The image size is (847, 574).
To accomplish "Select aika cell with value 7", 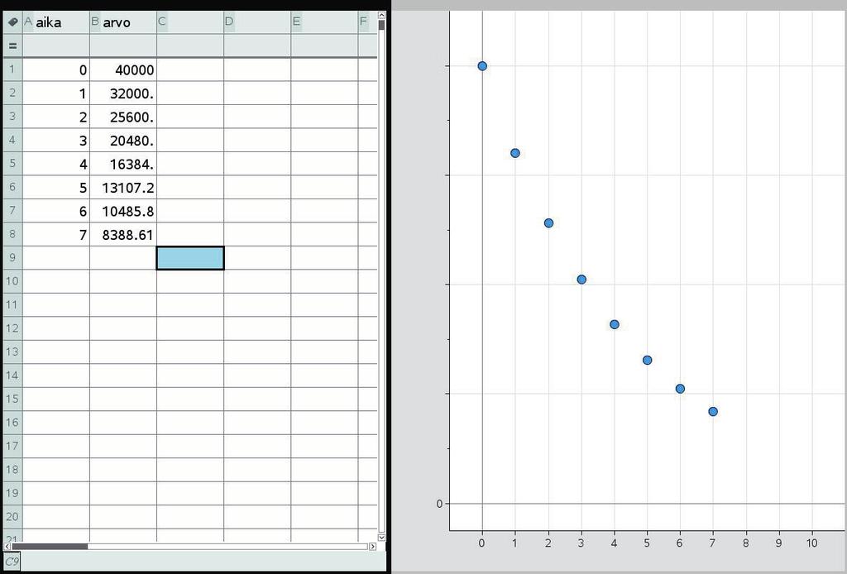I will tap(56, 234).
